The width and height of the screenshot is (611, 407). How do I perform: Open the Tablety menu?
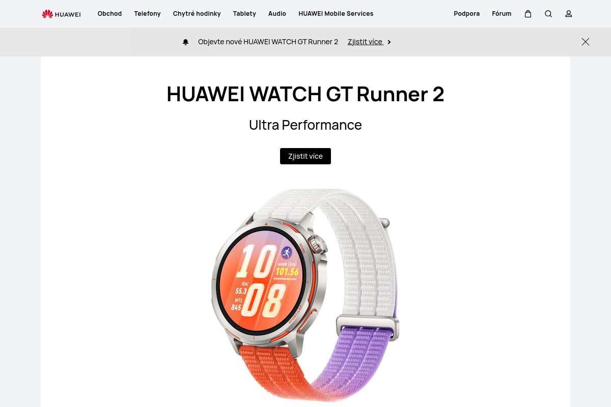244,14
